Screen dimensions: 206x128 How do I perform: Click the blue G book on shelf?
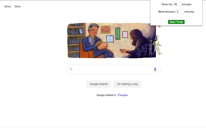(81, 31)
